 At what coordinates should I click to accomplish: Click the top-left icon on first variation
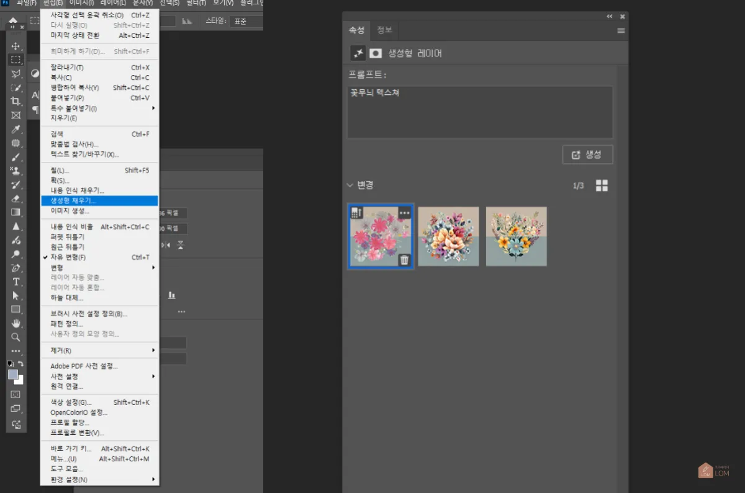356,213
